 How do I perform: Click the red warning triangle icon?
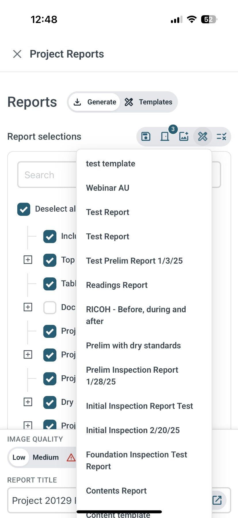(x=71, y=457)
